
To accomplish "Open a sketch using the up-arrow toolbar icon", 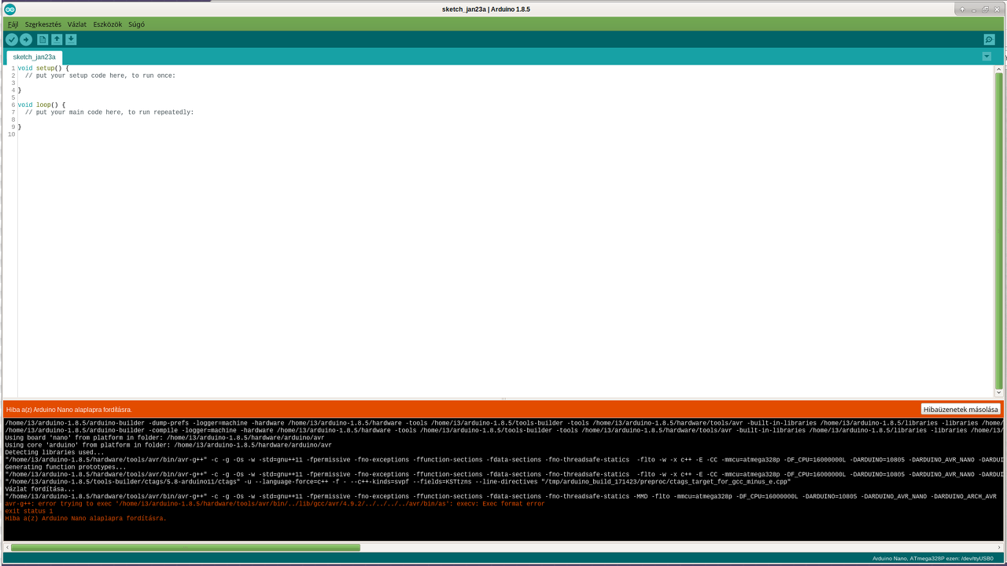I will point(57,39).
